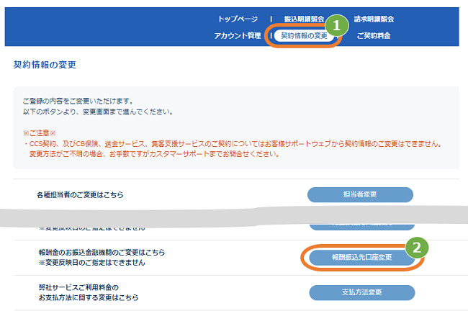The image size is (468, 329).
Task: Click text 以下のボタンより、変更画面まで進んでください。
Action: click(x=98, y=112)
